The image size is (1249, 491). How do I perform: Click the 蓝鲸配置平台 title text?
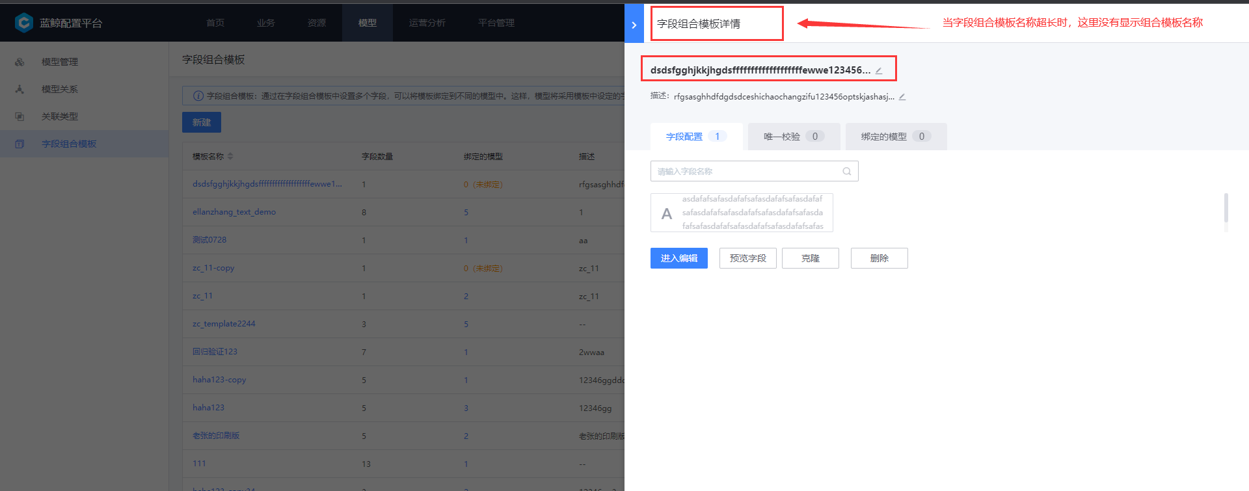coord(71,23)
